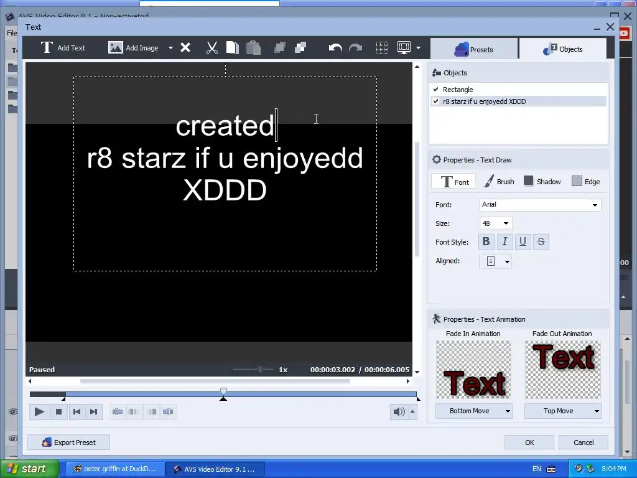Open the Font properties tab
The width and height of the screenshot is (637, 478).
pos(453,182)
